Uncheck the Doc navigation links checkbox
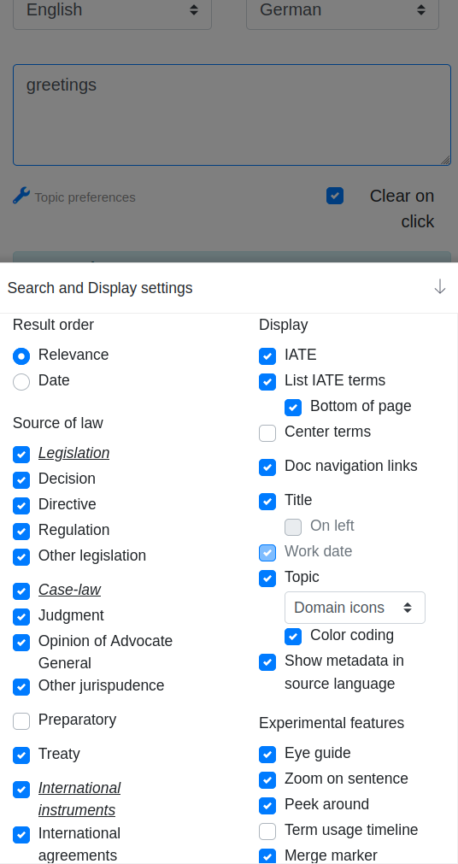Screen dimensions: 458x864 pos(267,467)
